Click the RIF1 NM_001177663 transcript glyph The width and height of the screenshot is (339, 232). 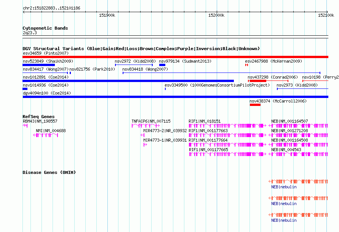tap(228, 135)
